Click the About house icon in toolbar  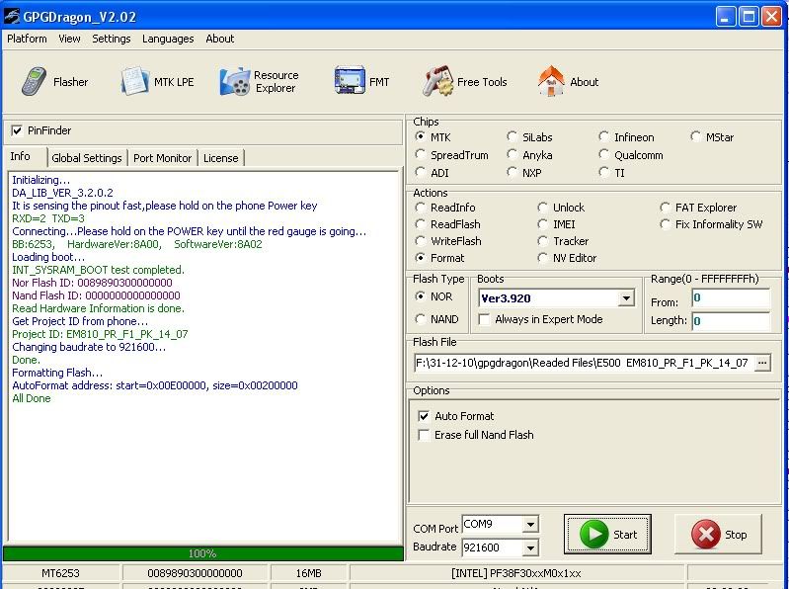click(551, 81)
